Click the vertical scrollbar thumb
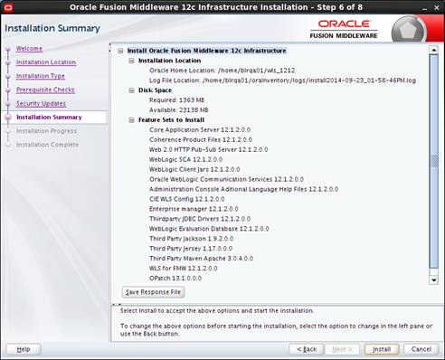 pos(434,161)
